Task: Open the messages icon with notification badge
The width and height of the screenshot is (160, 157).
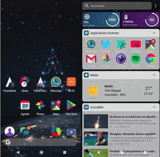Action: tap(25, 131)
